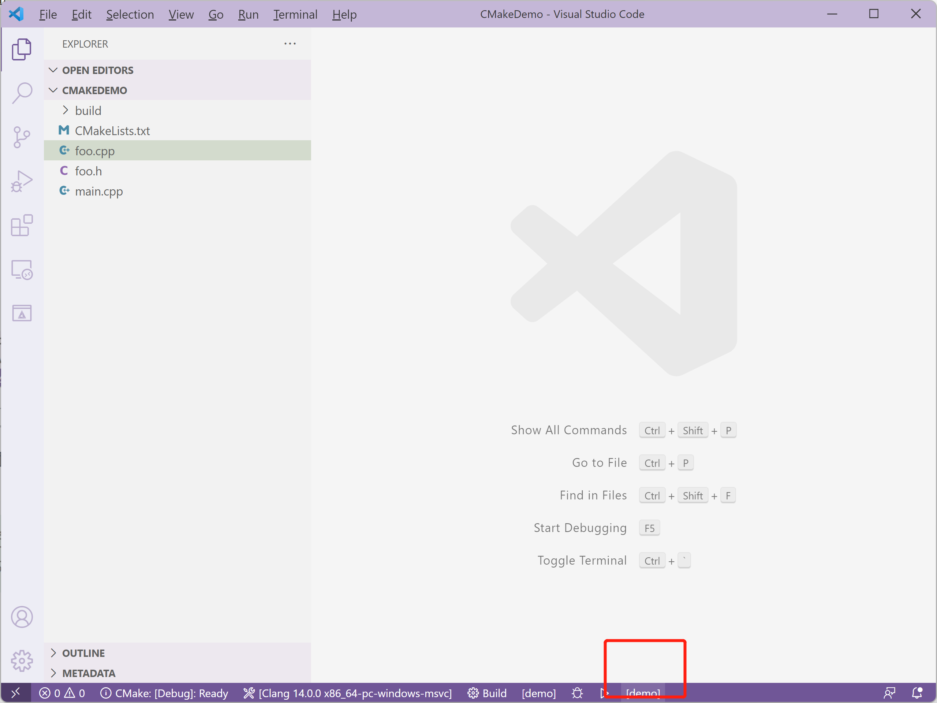Change build target [demo] next to Build

[539, 693]
